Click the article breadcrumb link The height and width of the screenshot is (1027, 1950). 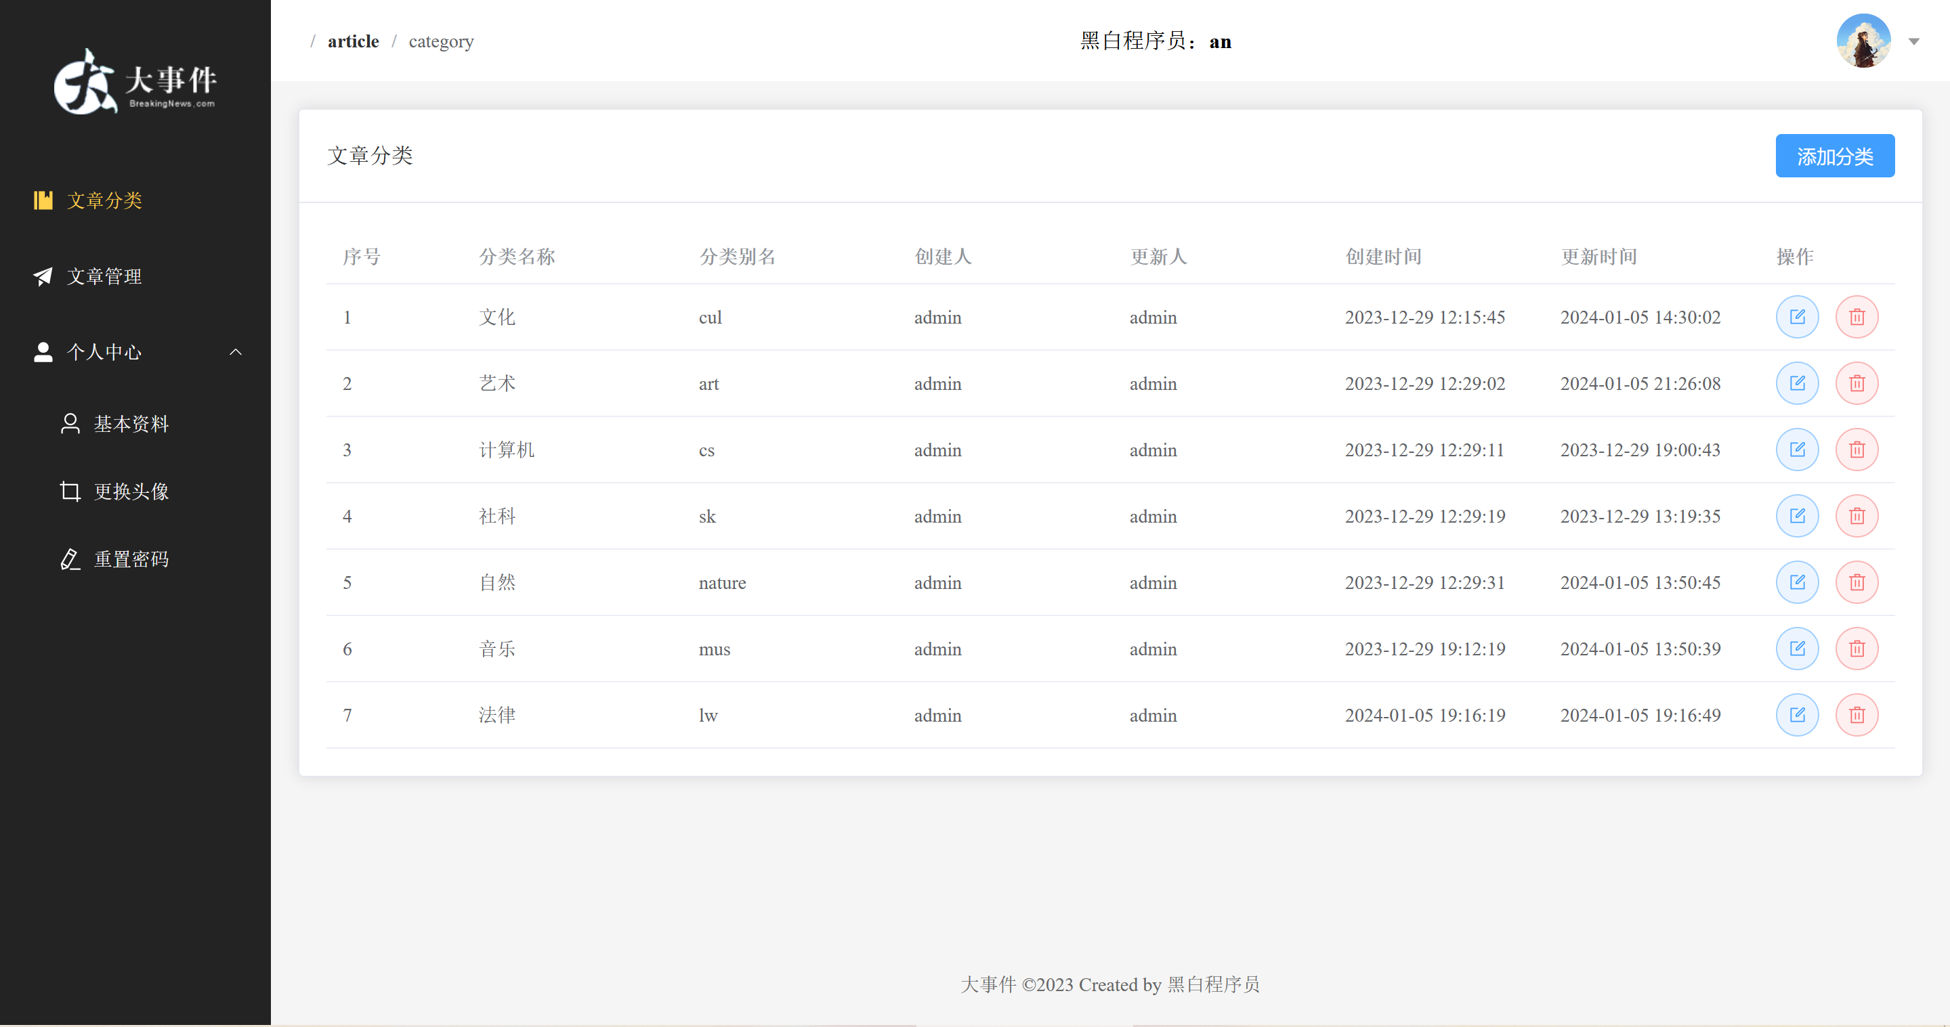(x=353, y=41)
